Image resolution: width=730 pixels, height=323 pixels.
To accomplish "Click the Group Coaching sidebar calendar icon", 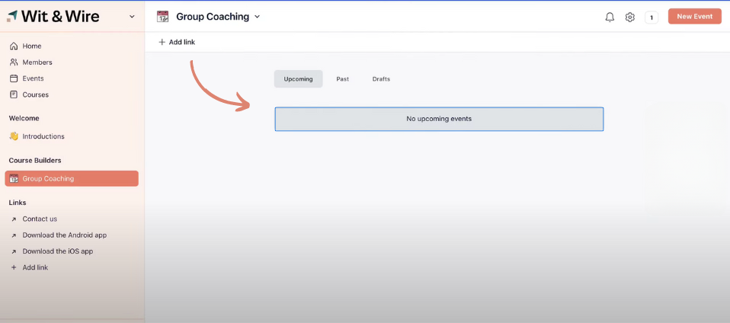I will (14, 178).
